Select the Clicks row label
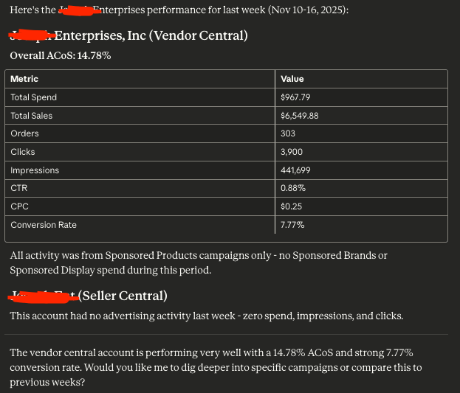Viewport: 460px width, 393px height. [x=23, y=152]
